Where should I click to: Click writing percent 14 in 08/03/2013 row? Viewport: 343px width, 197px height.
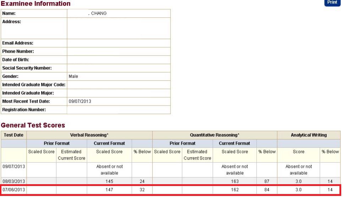pyautogui.click(x=330, y=182)
